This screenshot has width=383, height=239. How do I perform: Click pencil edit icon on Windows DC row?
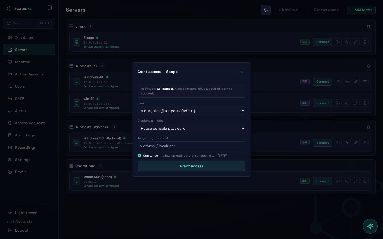click(356, 143)
